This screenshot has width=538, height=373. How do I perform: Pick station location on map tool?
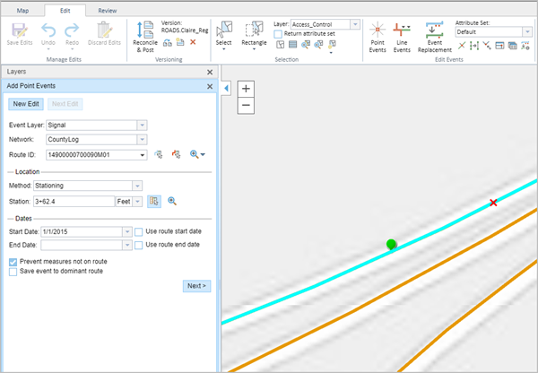coord(154,202)
